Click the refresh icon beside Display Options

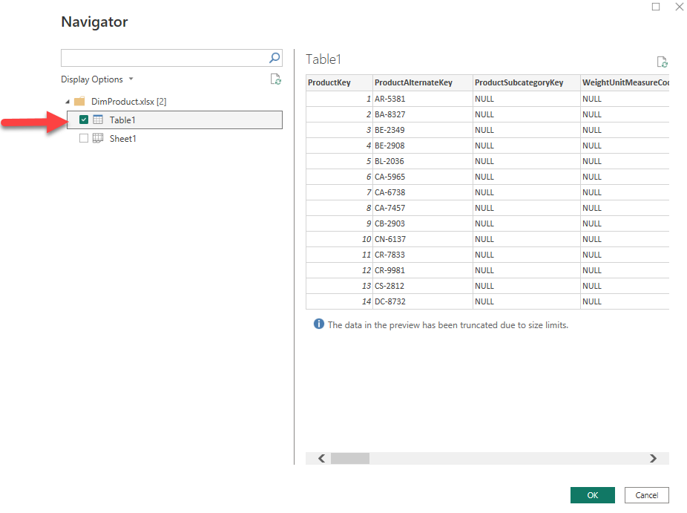pos(275,79)
